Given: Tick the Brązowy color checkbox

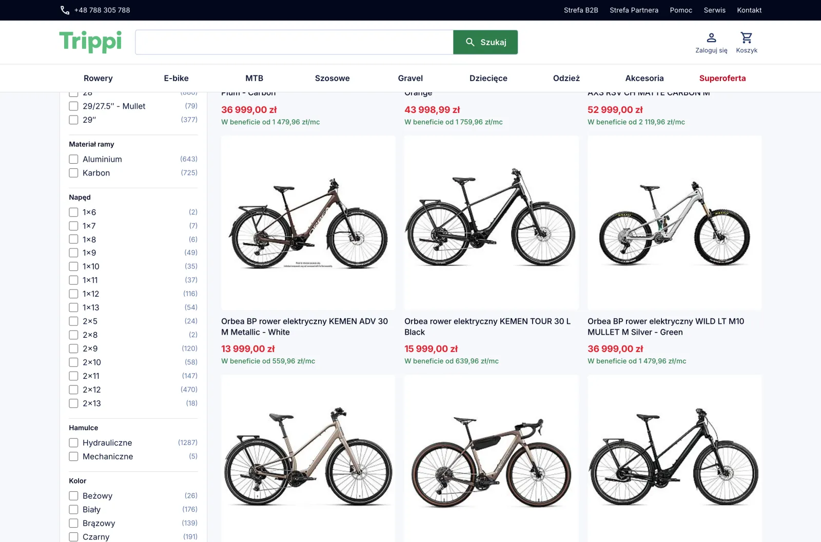Looking at the screenshot, I should click(x=73, y=523).
